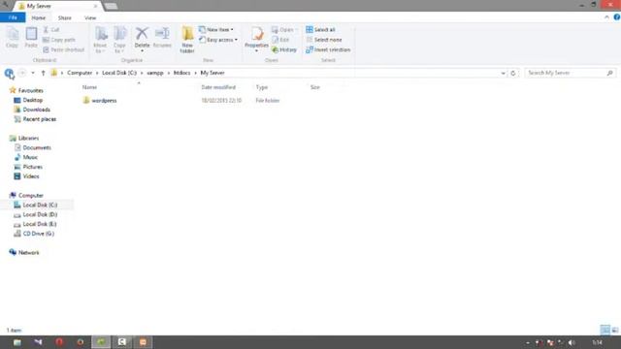The height and width of the screenshot is (349, 621).
Task: Open the recent locations dropdown arrow
Action: 33,73
